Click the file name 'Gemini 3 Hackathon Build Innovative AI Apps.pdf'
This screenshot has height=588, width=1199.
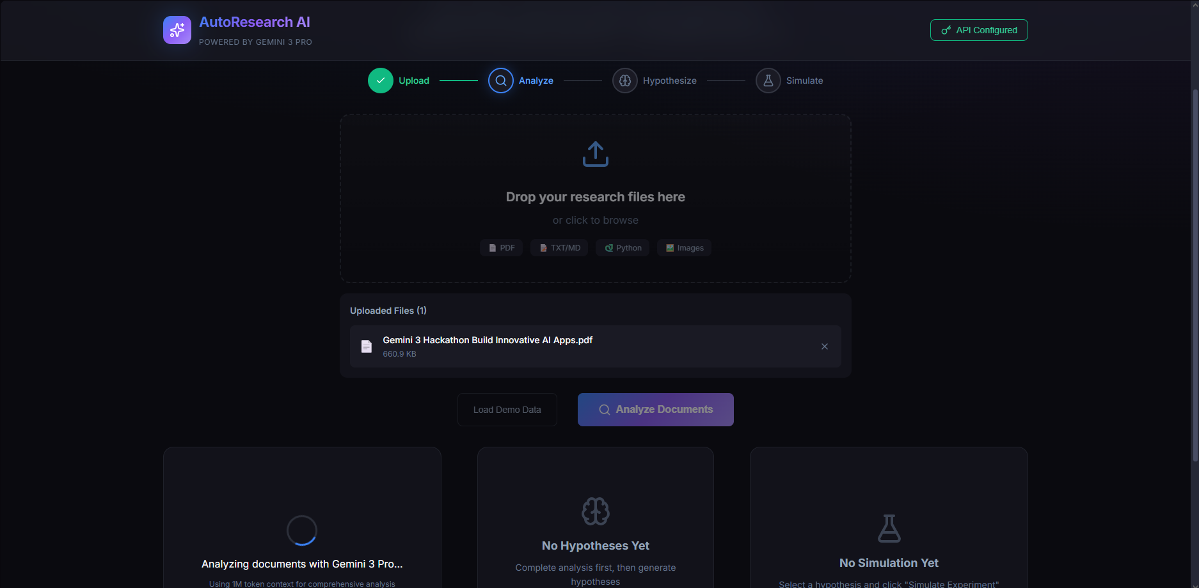coord(488,340)
